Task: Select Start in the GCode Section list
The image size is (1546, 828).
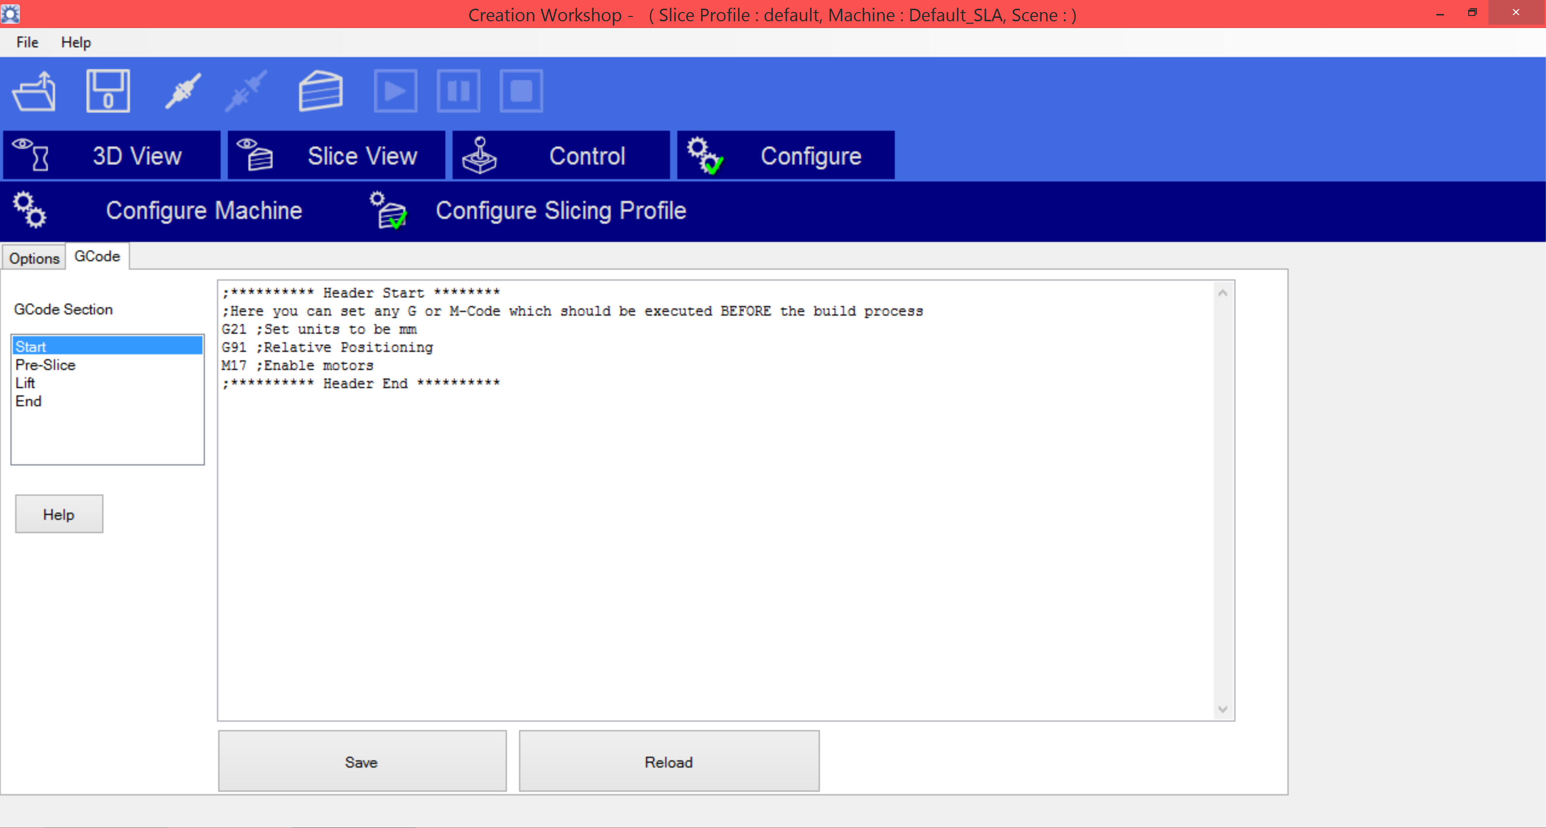Action: tap(107, 347)
